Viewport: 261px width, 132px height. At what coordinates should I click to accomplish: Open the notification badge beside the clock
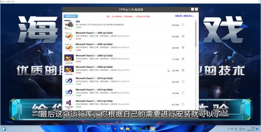point(257,129)
